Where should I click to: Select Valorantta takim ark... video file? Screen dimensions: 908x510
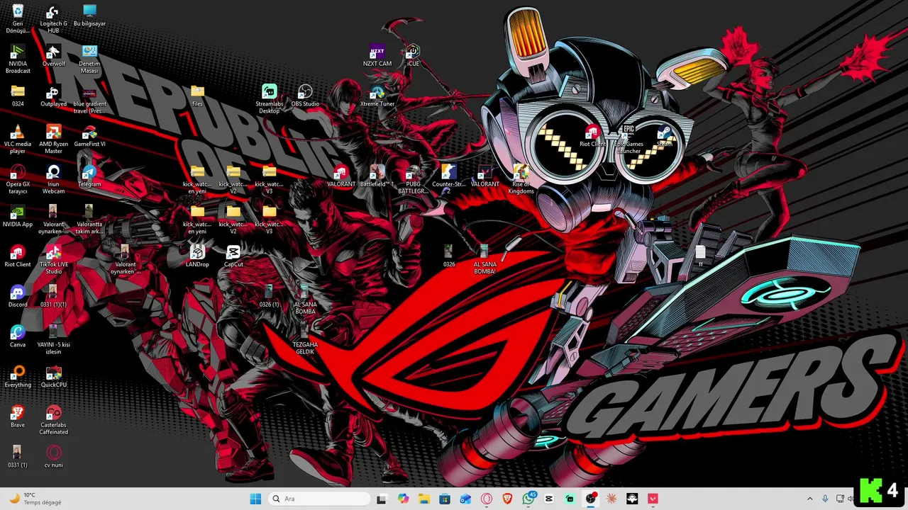pyautogui.click(x=89, y=220)
